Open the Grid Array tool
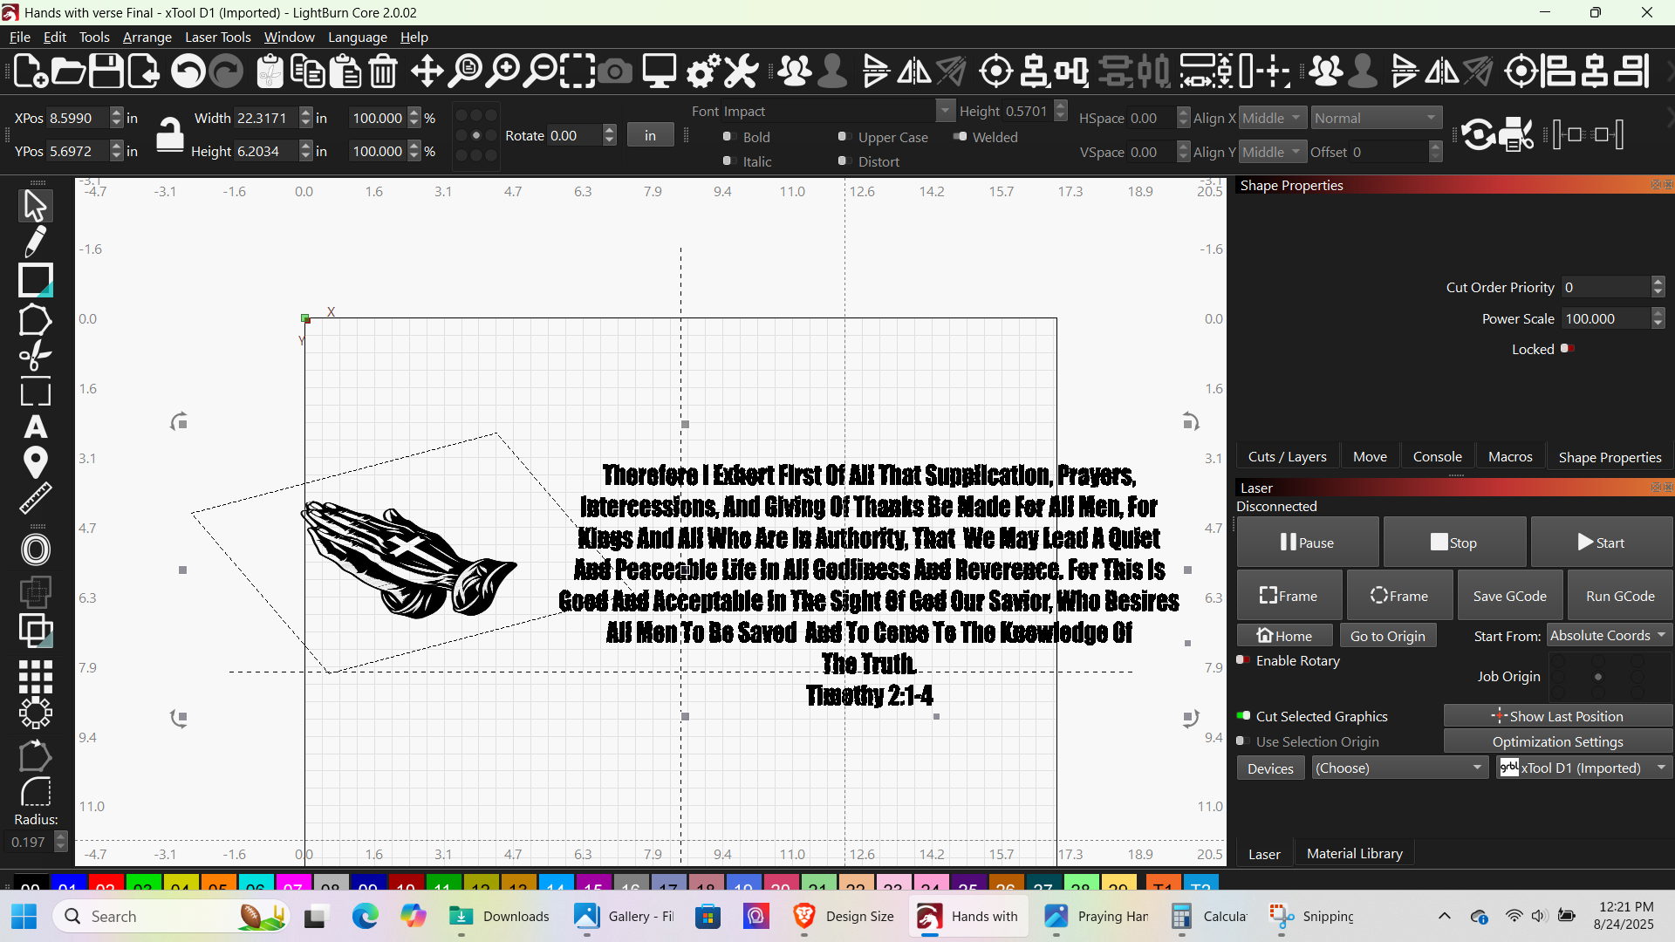 pyautogui.click(x=35, y=676)
